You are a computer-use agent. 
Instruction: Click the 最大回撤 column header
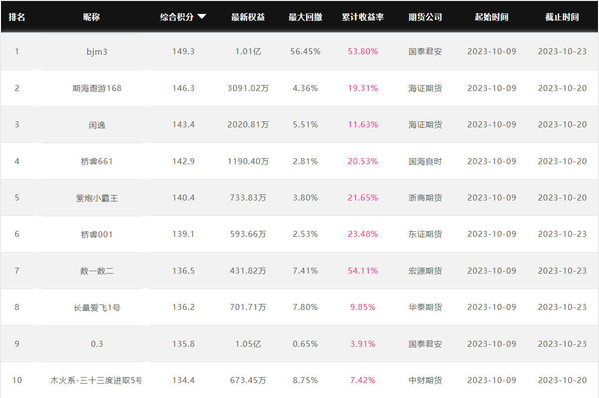(305, 17)
